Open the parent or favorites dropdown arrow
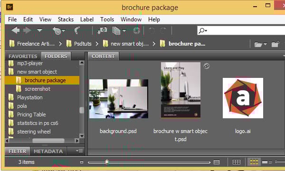The image size is (285, 171). coord(39,30)
